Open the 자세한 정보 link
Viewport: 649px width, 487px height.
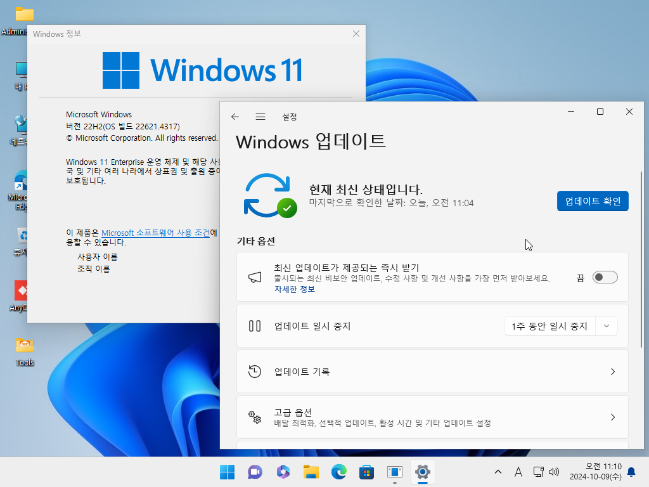point(294,289)
